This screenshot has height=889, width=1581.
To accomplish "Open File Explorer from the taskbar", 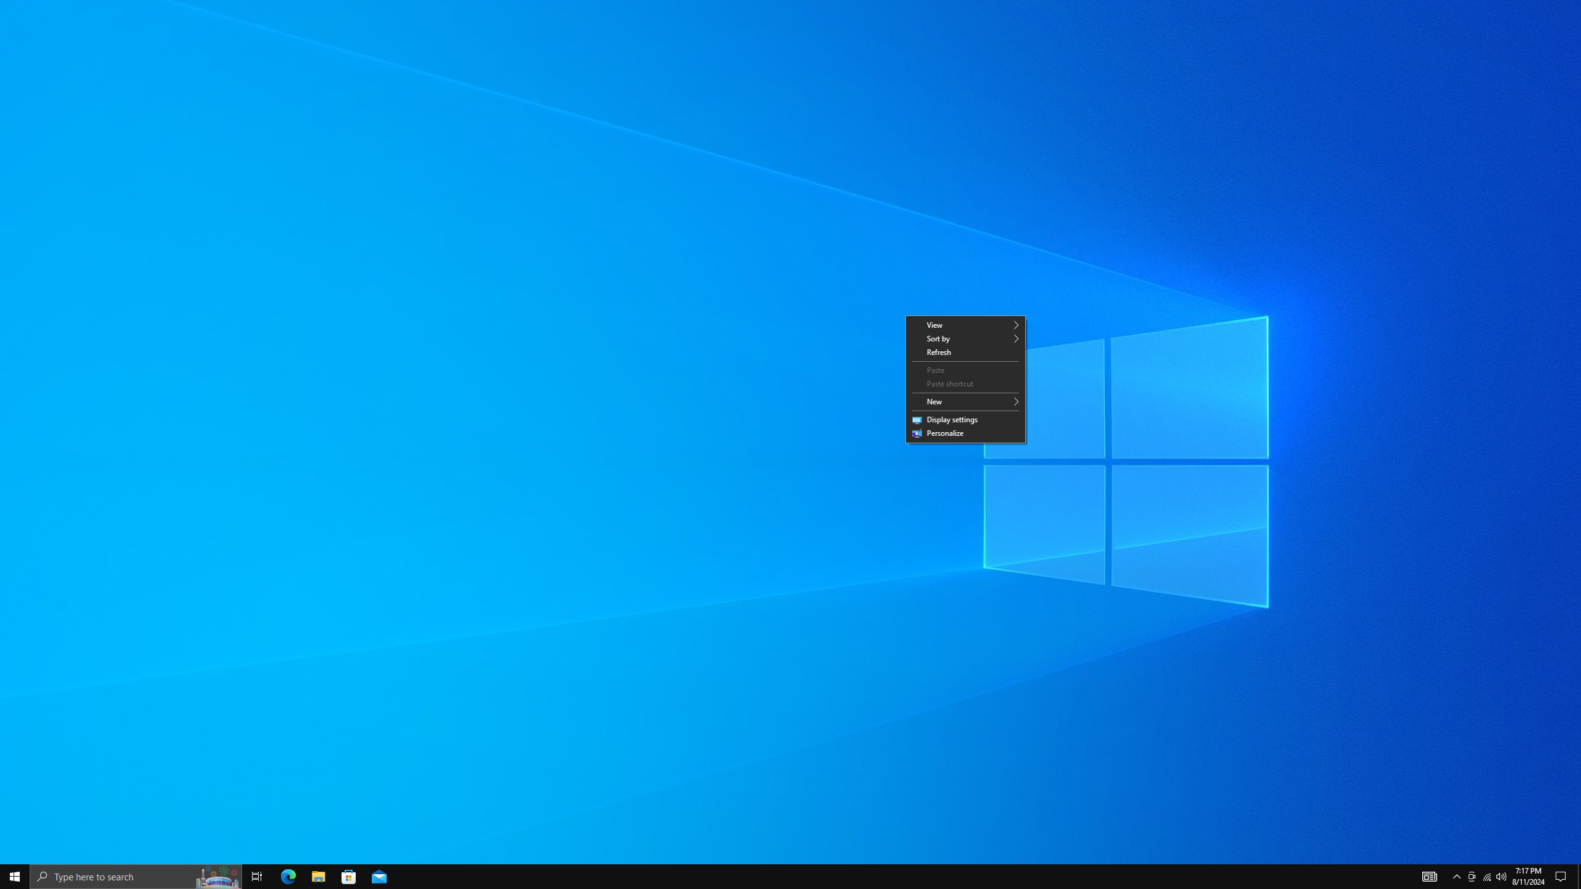I will pyautogui.click(x=318, y=876).
